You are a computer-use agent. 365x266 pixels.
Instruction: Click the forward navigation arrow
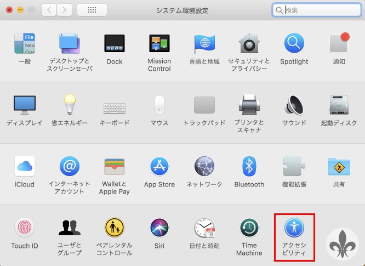(x=64, y=10)
